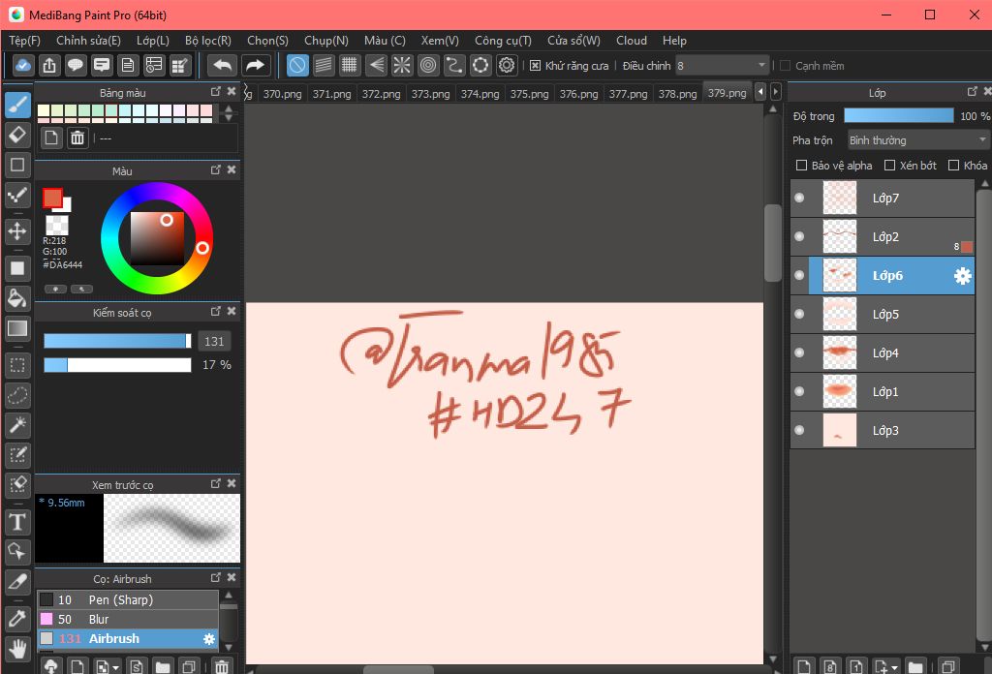Turn off snap with the Snap Off icon
Image resolution: width=992 pixels, height=674 pixels.
tap(297, 65)
